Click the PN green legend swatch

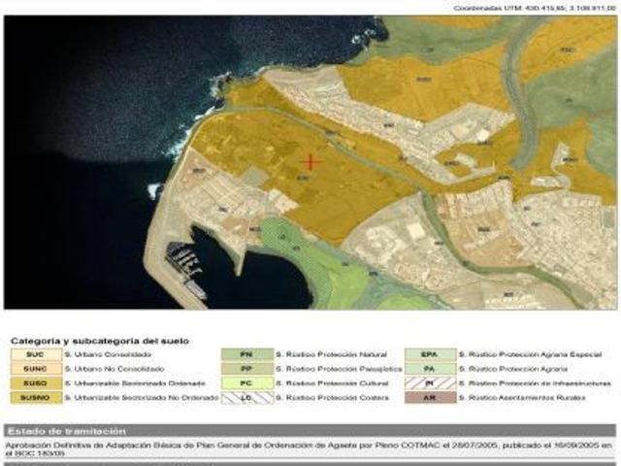[x=245, y=355]
